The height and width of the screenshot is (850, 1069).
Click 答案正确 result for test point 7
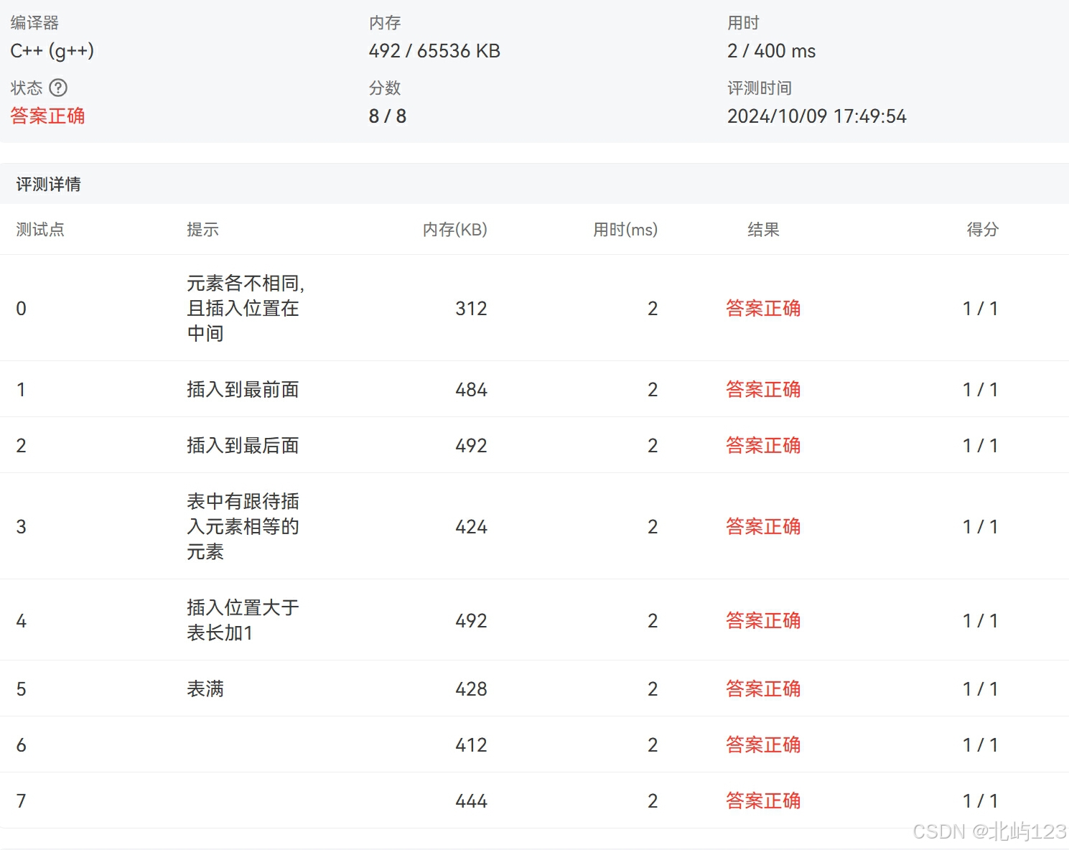762,800
